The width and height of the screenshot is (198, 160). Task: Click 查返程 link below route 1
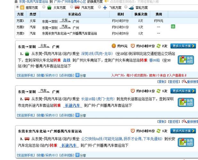tap(174, 82)
